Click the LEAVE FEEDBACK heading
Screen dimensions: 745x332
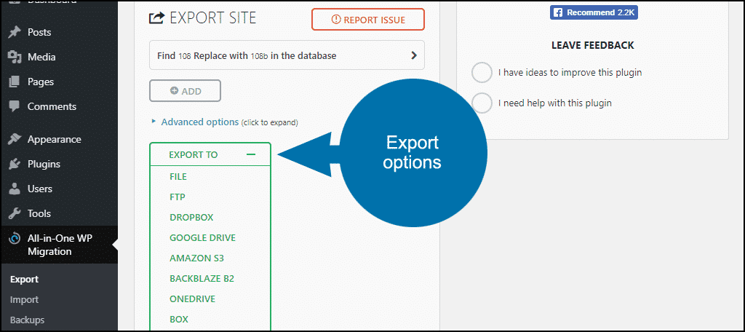tap(592, 45)
